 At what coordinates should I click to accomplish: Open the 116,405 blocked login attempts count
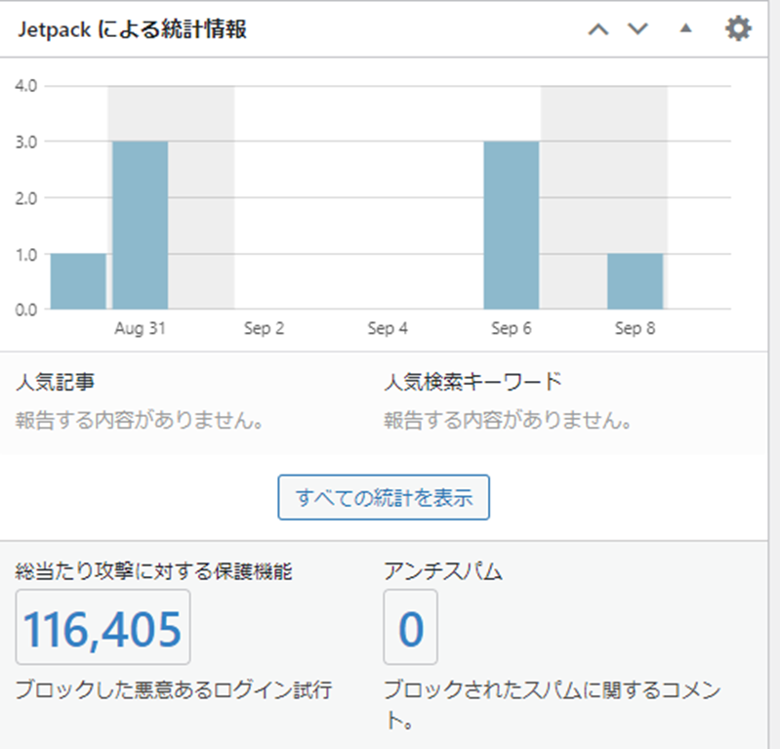coord(103,628)
